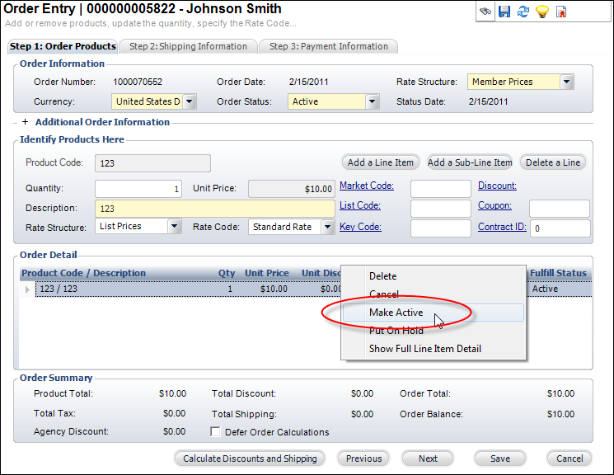Click the binoculars search icon
This screenshot has height=475, width=614.
tap(486, 12)
